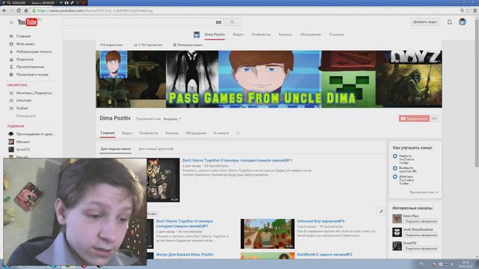Viewport: 479px width, 269px height.
Task: Open Outlast playlist in library
Action: pos(22,108)
